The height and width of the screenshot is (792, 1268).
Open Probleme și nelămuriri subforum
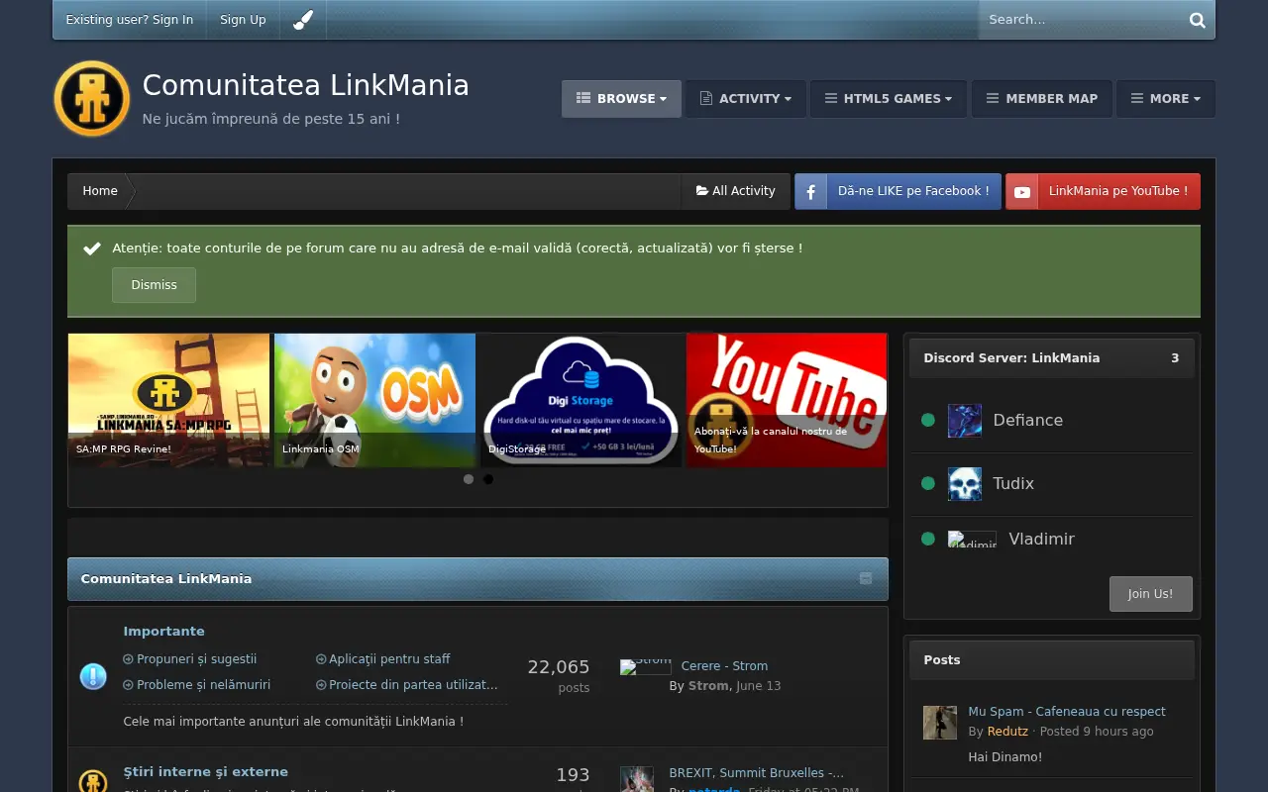click(x=203, y=685)
